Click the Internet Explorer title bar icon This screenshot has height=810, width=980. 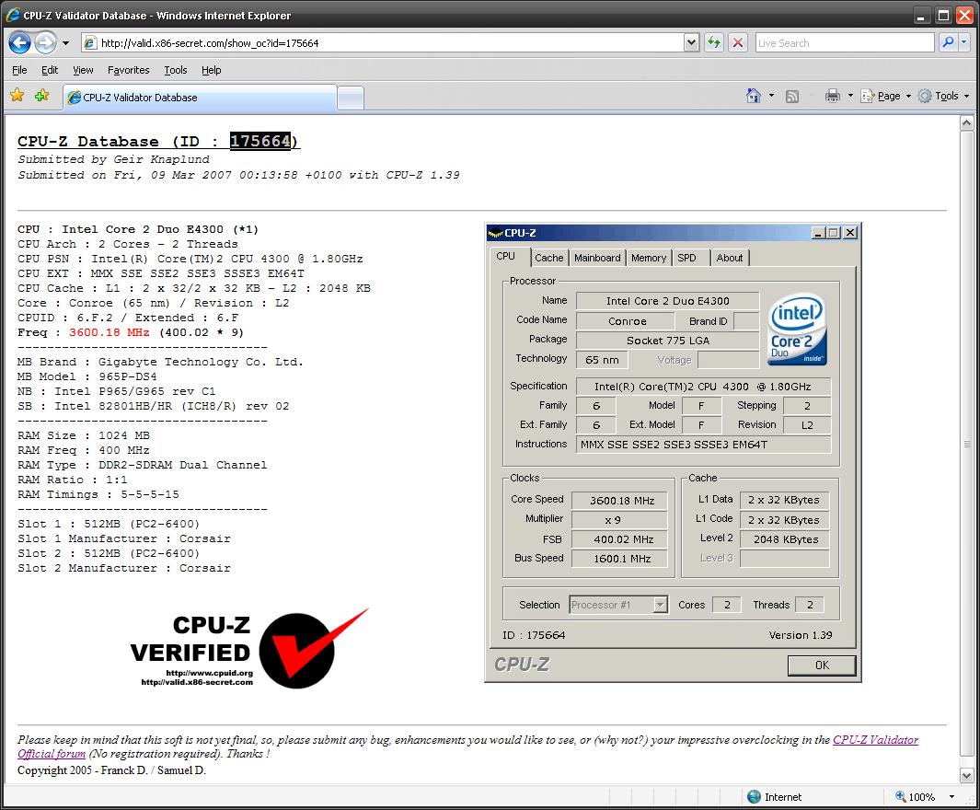coord(12,15)
